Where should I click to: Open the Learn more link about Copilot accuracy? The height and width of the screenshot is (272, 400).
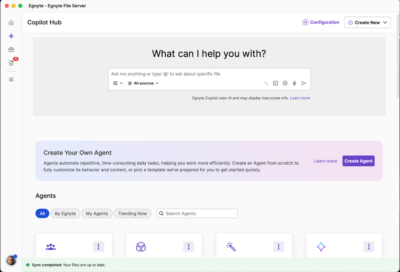(300, 98)
